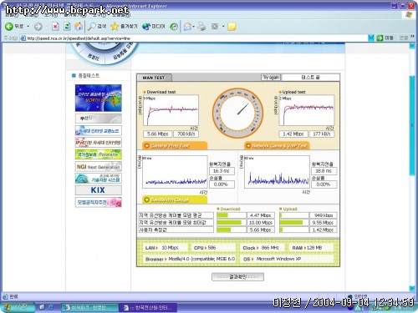Click the Mail envelope icon
This screenshot has width=418, height=313.
188,27
